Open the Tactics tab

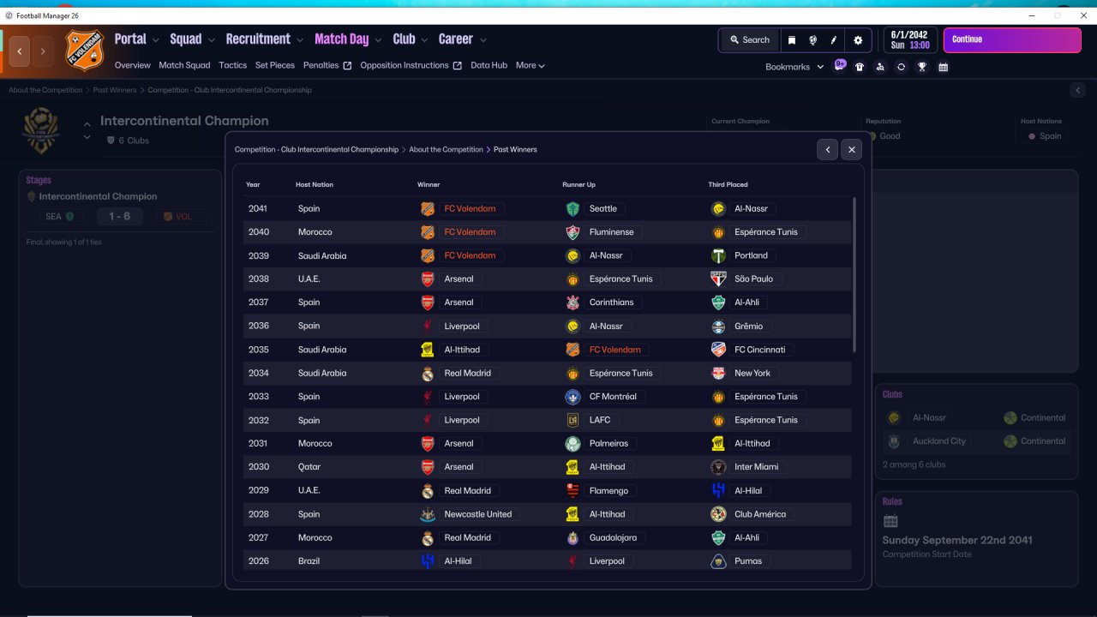coord(233,65)
